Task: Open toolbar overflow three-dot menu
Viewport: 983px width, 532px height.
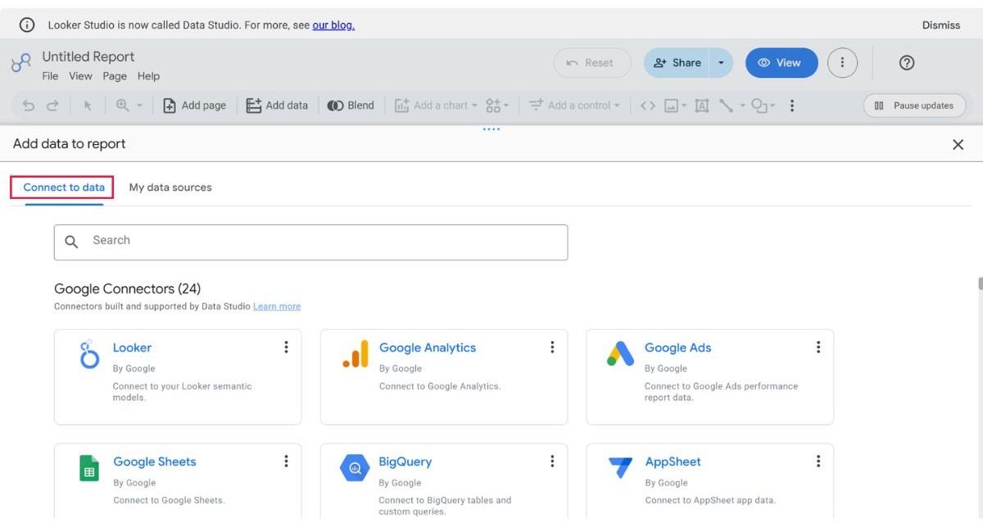Action: pyautogui.click(x=791, y=106)
